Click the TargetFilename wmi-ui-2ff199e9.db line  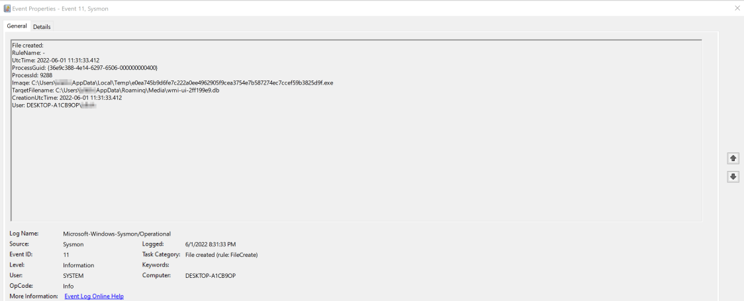pos(116,90)
